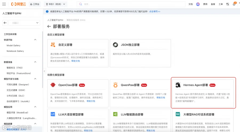
Task: Open LLM智能路由部署 card title
Action: pyautogui.click(x=132, y=115)
